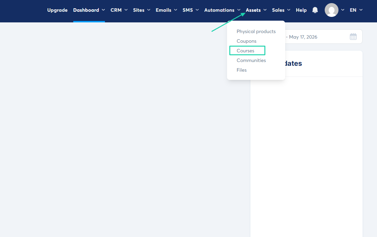Expand the Emails menu chevron
Screen dimensions: 377x237
click(x=175, y=10)
